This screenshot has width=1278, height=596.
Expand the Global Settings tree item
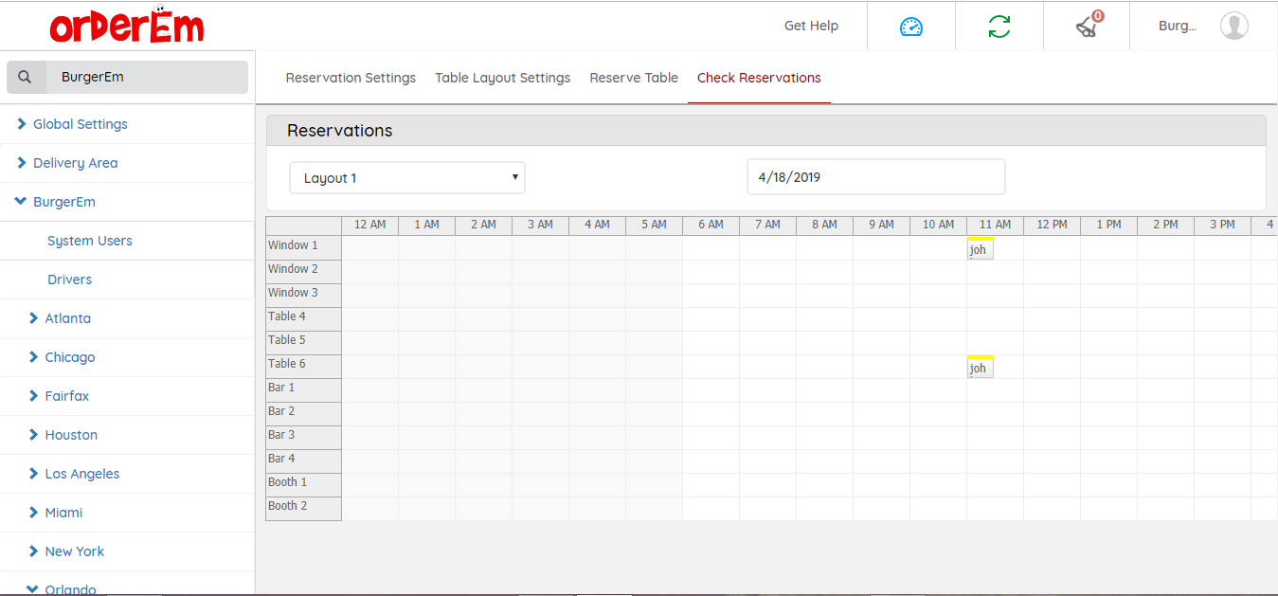22,124
